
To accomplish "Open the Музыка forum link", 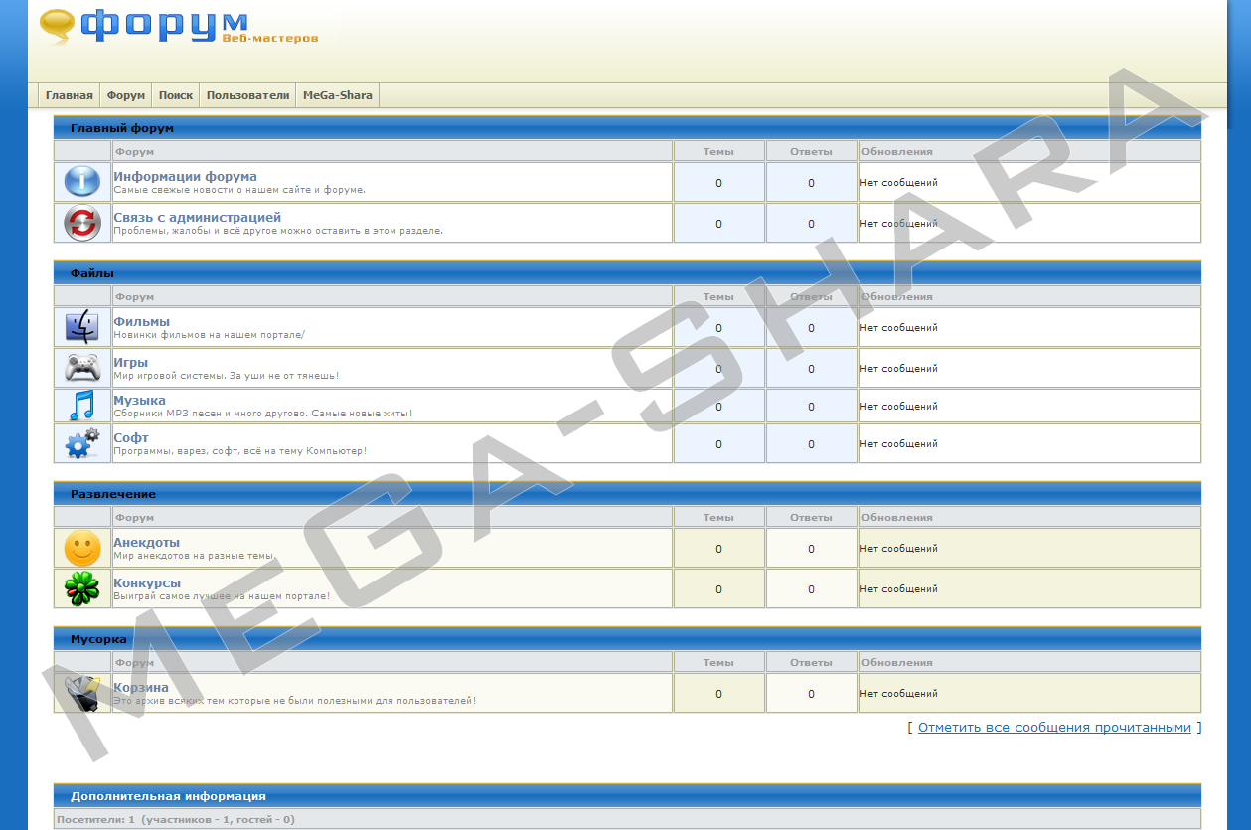I will tap(139, 400).
